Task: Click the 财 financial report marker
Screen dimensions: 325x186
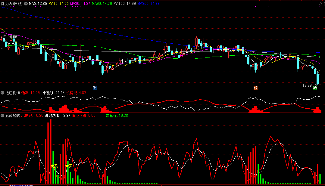Action: pos(95,88)
